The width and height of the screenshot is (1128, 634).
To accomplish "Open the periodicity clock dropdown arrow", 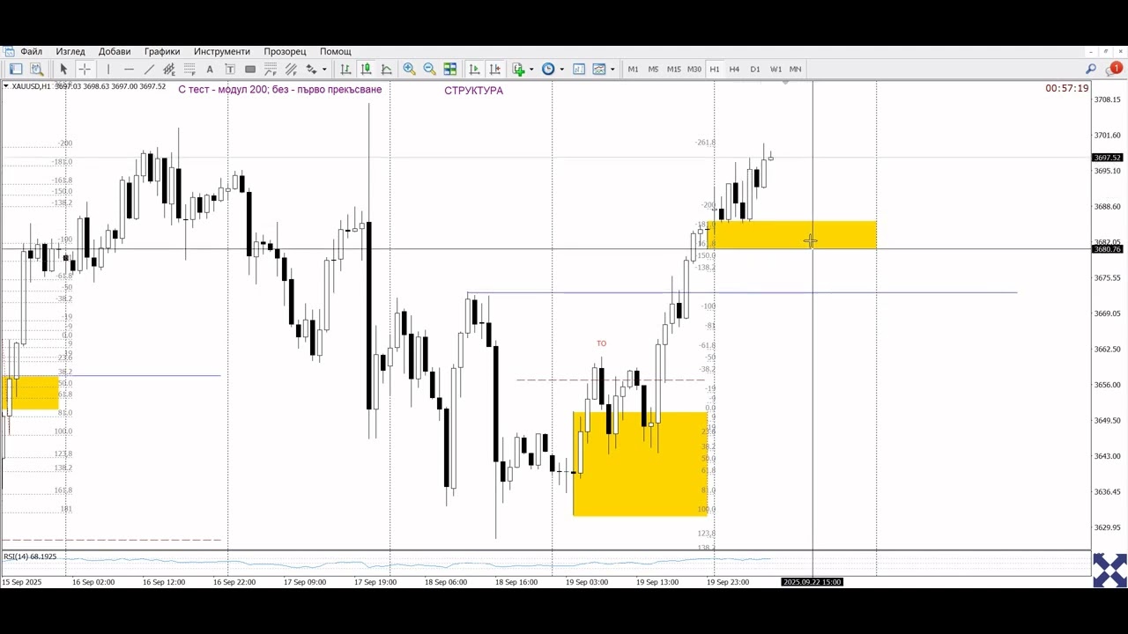I will pos(561,69).
